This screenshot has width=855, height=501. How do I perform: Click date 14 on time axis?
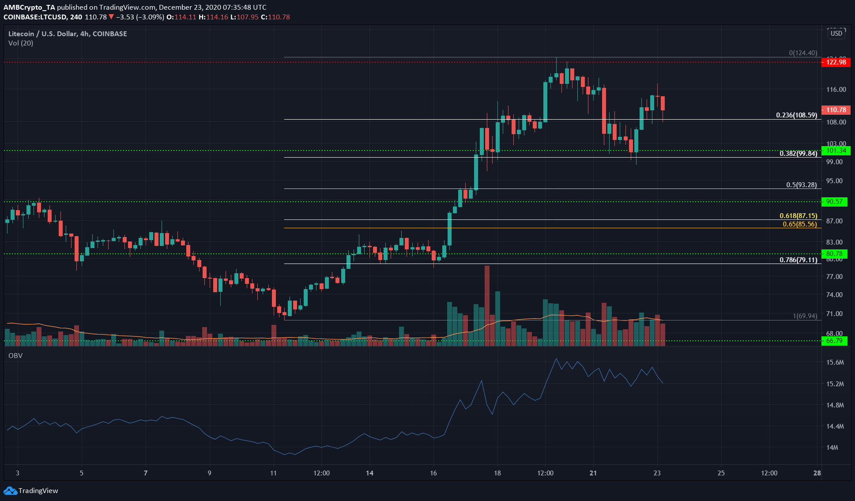tap(369, 473)
